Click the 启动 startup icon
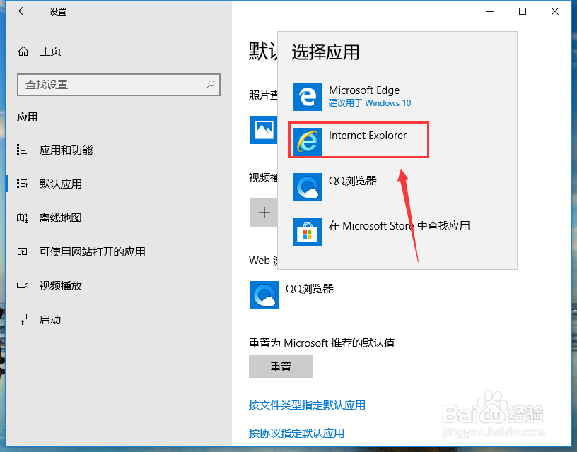Image resolution: width=577 pixels, height=452 pixels. [x=22, y=319]
